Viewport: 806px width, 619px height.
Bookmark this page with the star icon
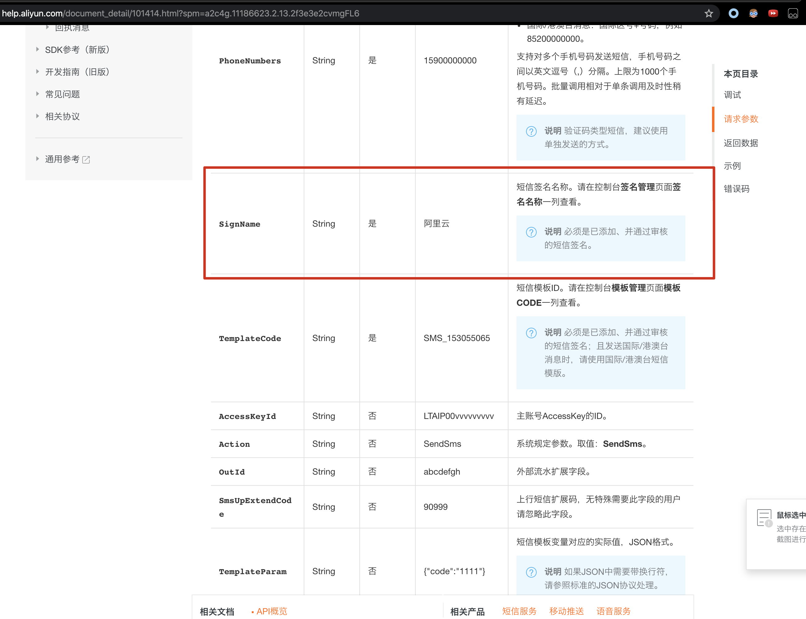point(708,14)
